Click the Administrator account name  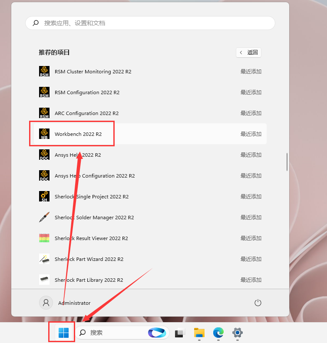74,303
